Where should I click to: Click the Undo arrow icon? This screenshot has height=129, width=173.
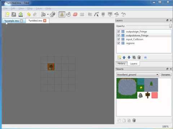(28, 14)
